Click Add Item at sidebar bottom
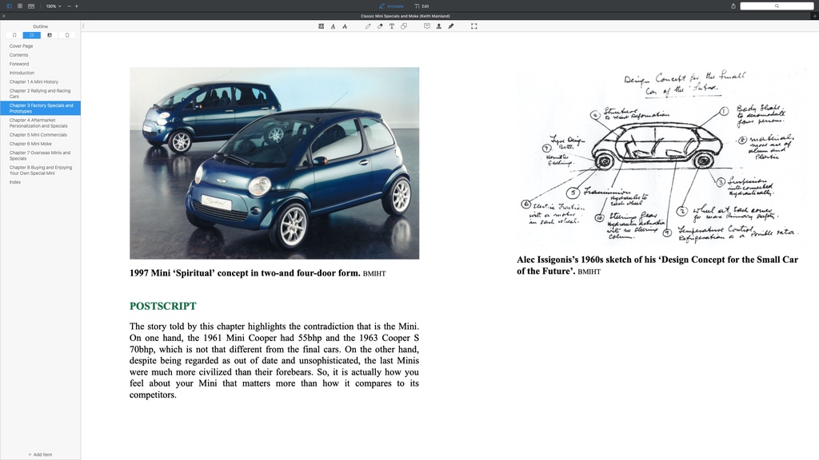 (40, 454)
